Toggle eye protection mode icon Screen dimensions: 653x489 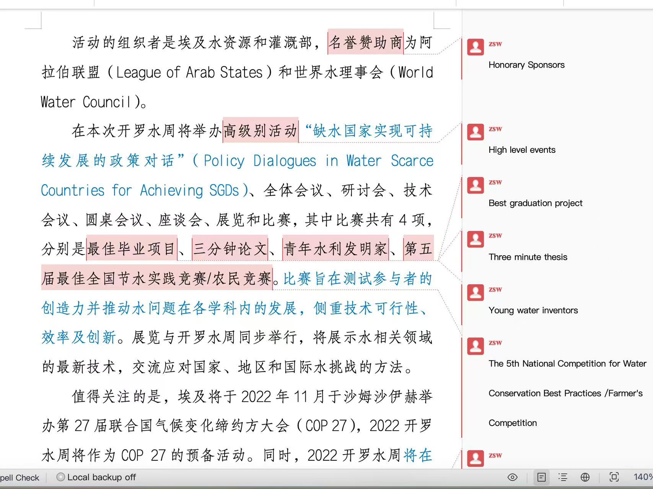513,477
